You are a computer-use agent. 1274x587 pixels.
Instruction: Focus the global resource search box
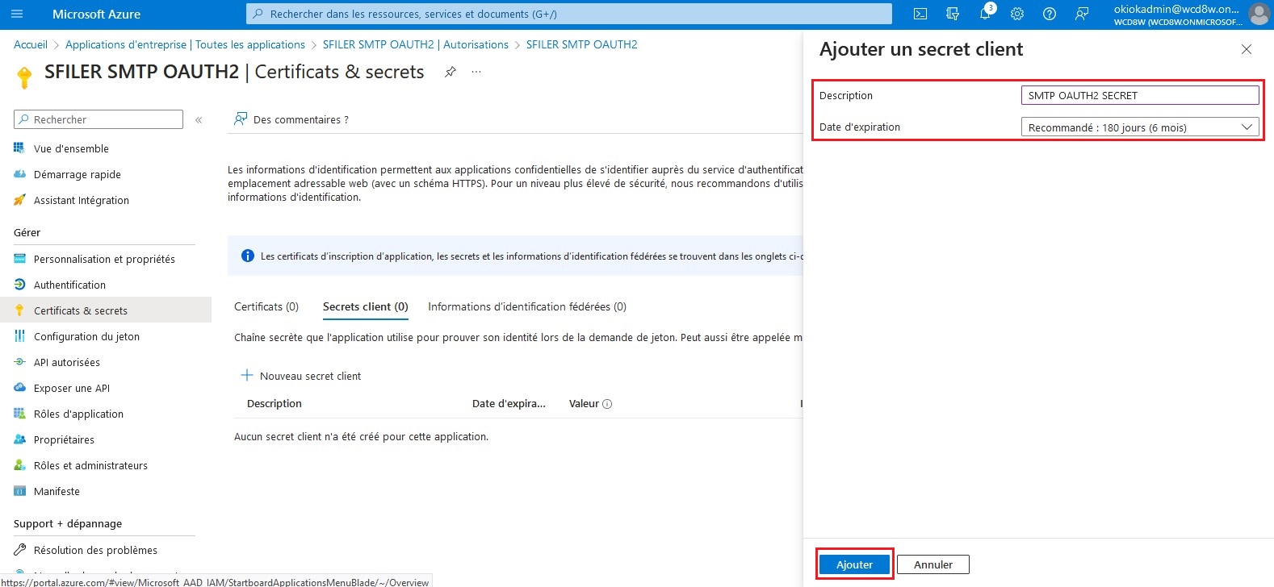(x=569, y=14)
